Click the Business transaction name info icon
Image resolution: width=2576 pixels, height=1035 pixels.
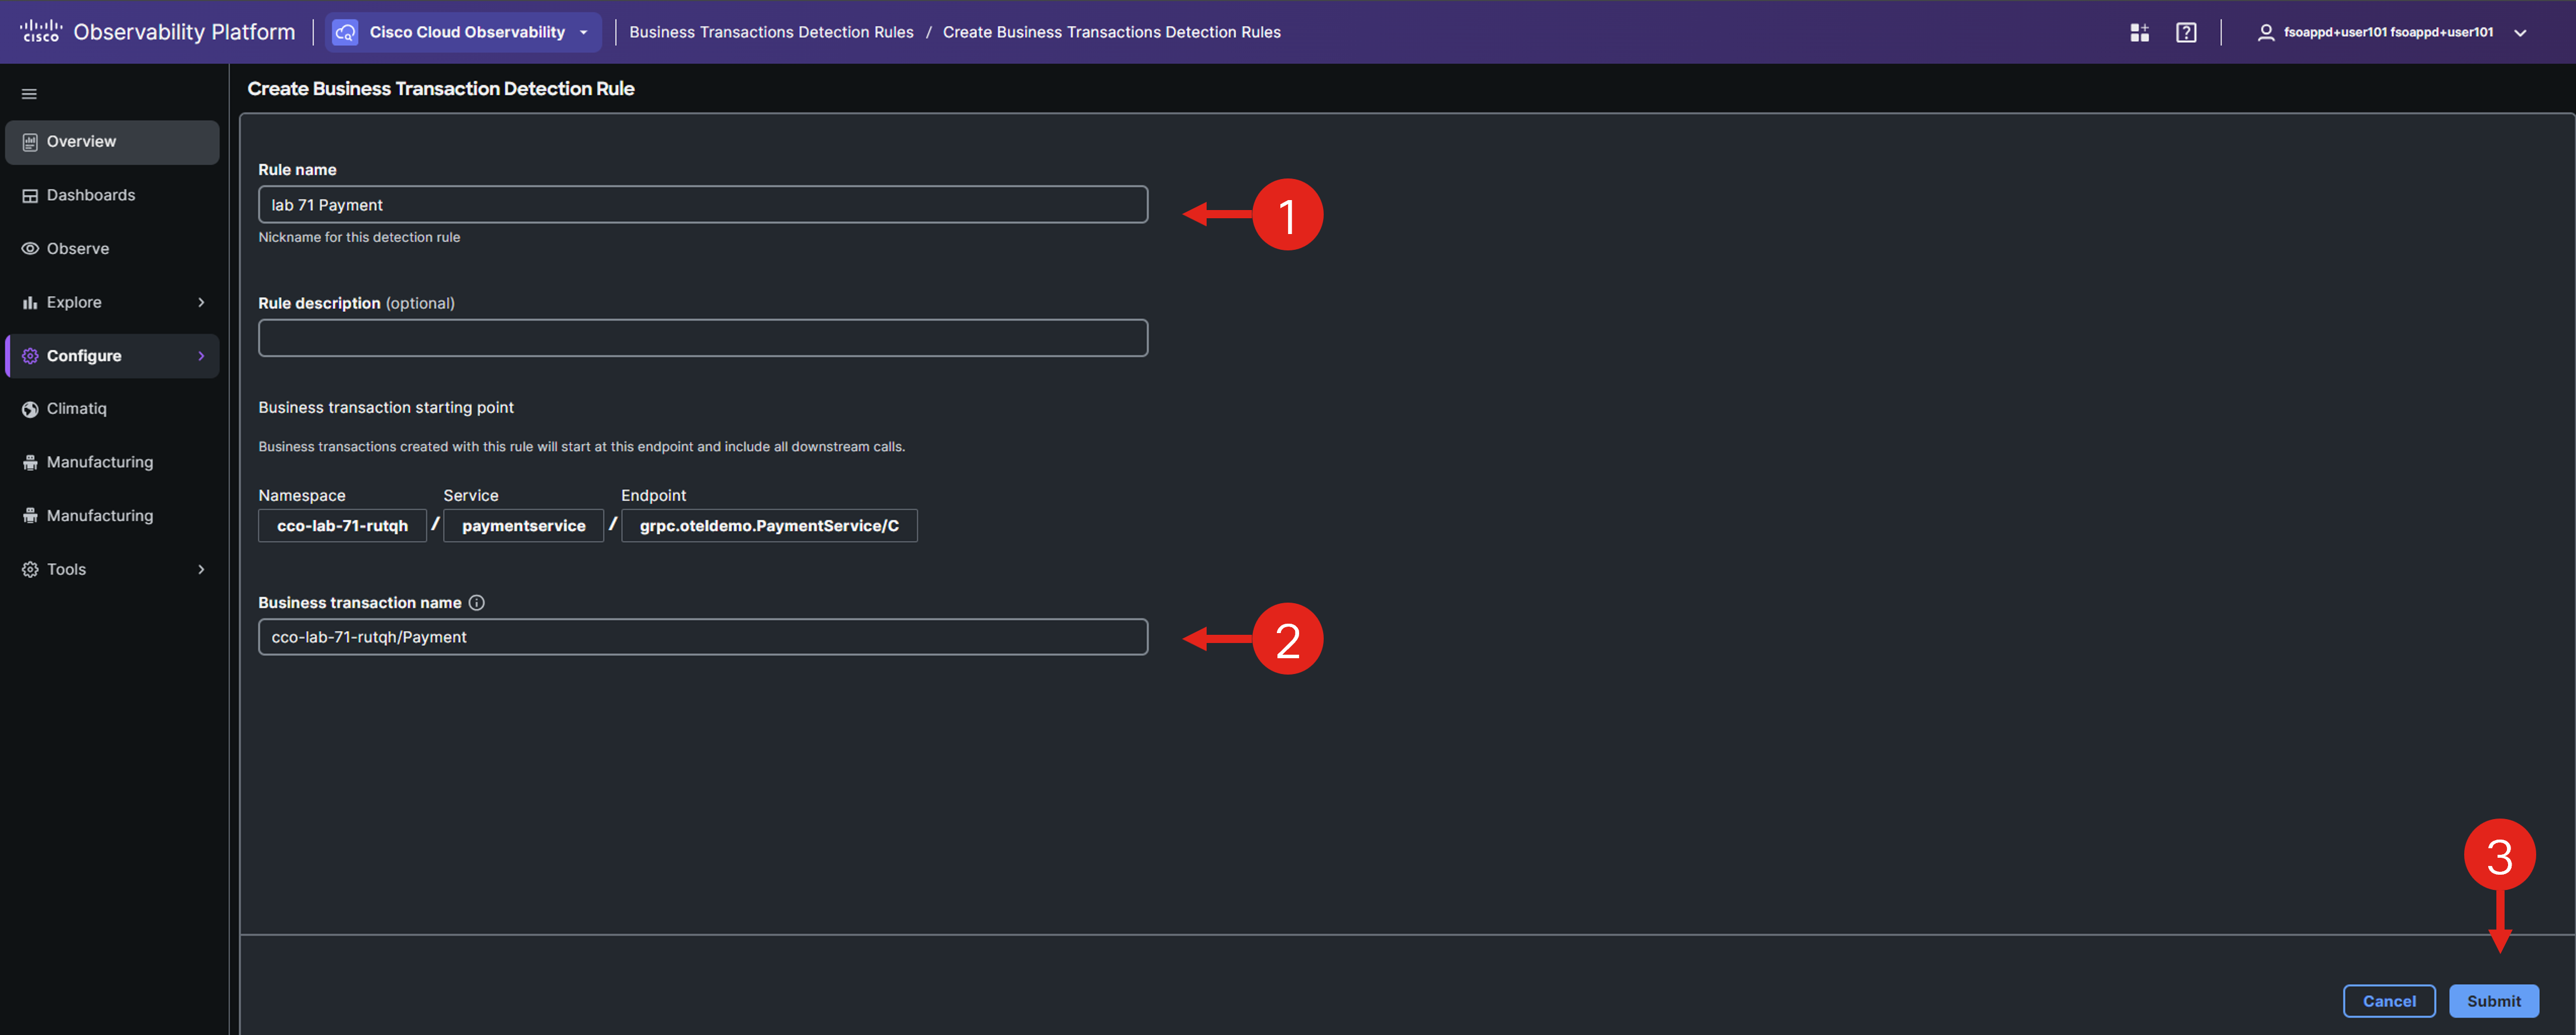click(x=477, y=603)
